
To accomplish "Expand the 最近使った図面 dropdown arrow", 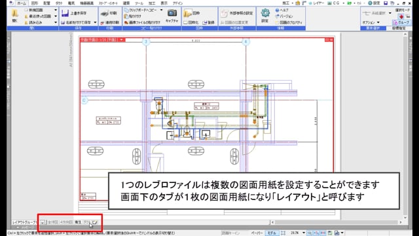I will click(x=56, y=16).
